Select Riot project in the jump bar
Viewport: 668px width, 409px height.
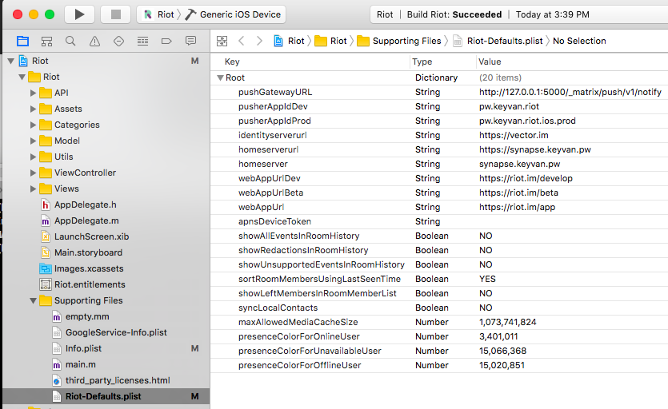click(x=290, y=41)
